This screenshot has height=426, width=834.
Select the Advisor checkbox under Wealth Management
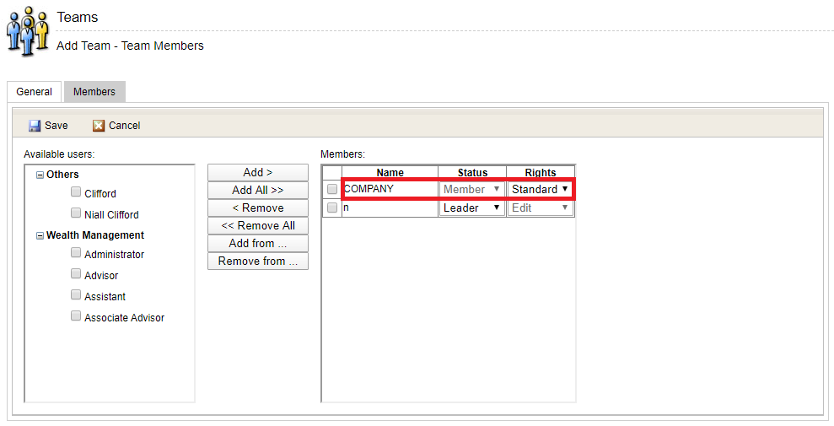click(x=77, y=274)
